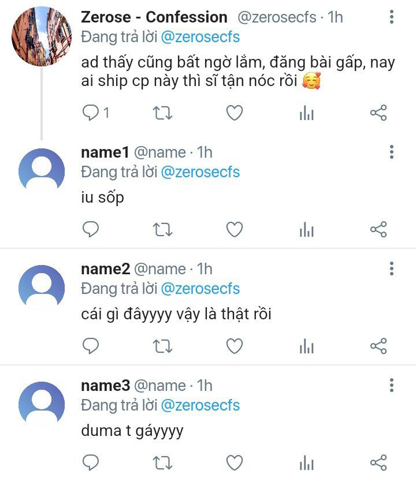Open name2's default avatar
Image resolution: width=416 pixels, height=481 pixels.
click(42, 288)
